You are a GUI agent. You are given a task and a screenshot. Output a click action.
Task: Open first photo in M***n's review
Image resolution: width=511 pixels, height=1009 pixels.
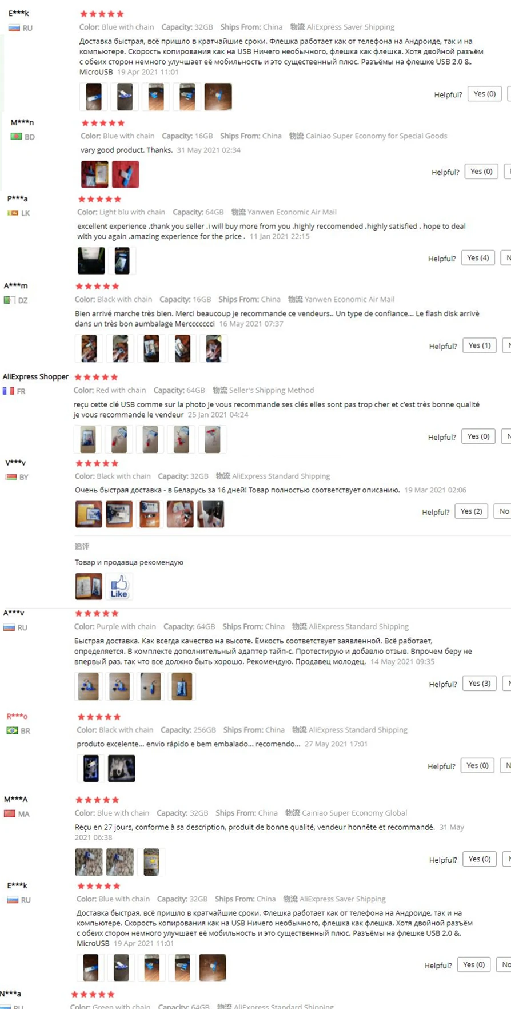tap(95, 174)
